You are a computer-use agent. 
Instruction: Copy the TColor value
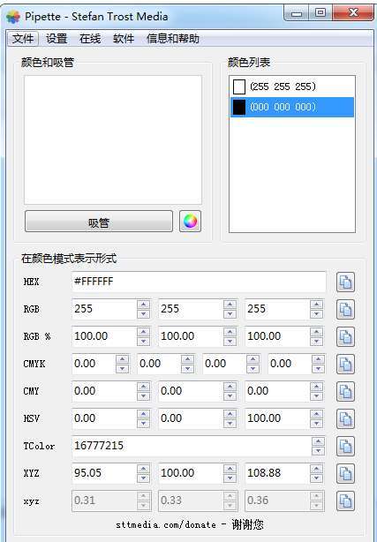click(345, 447)
